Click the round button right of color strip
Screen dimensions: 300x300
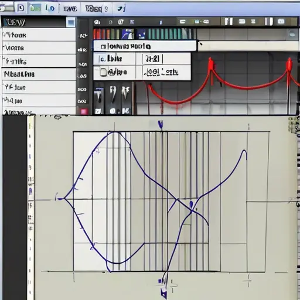tap(292, 34)
